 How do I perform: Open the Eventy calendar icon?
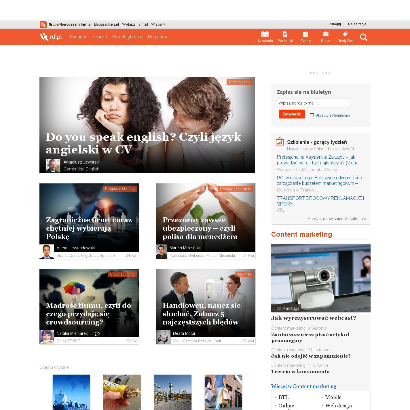tap(305, 35)
